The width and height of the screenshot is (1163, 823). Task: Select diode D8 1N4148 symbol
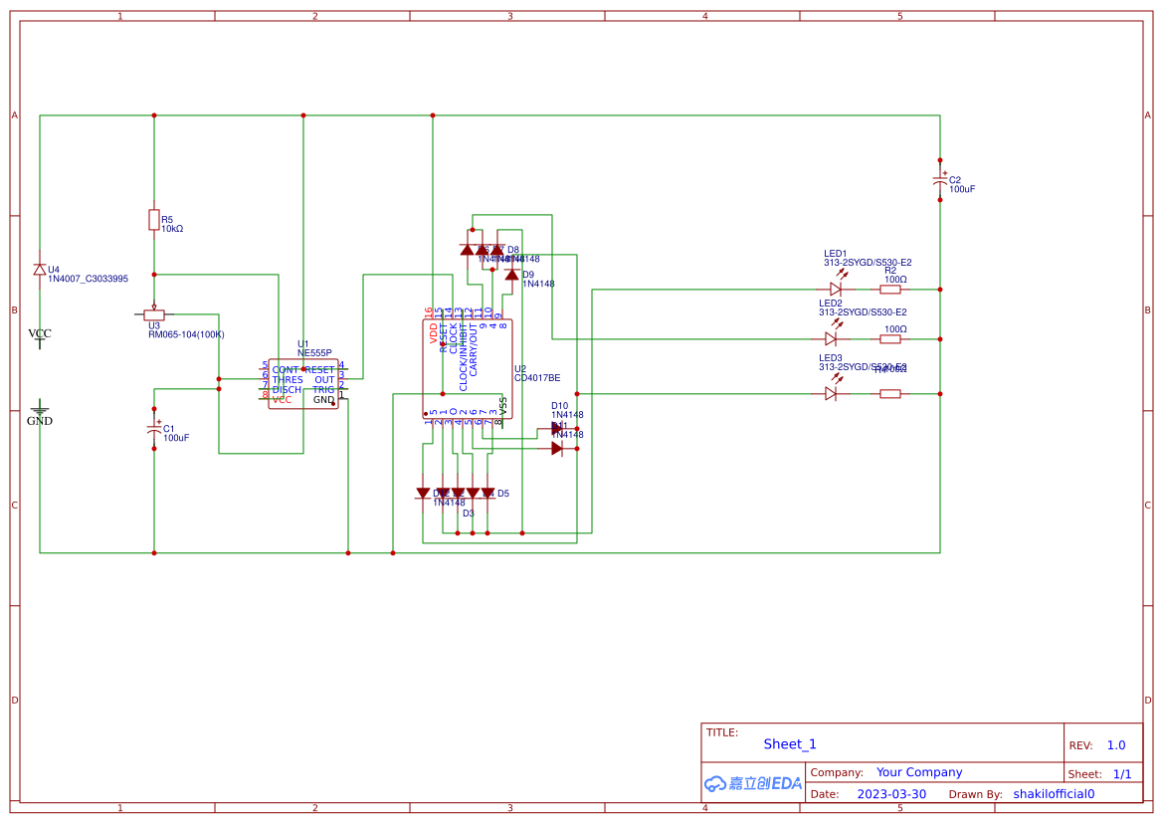pos(497,247)
